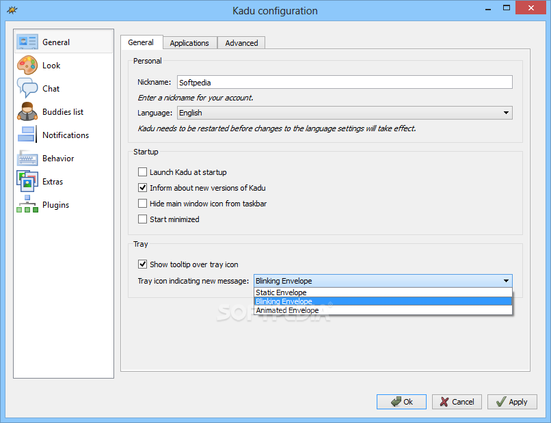
Task: Select the General label in sidebar
Action: [x=56, y=42]
